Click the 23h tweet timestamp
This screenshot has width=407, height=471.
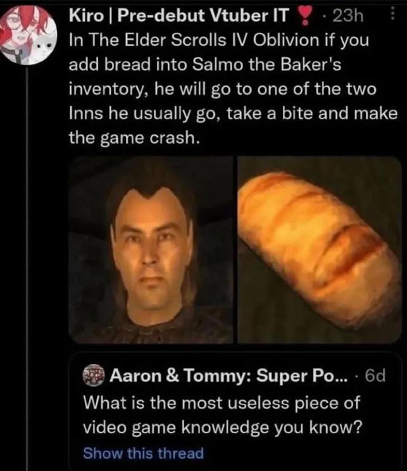pyautogui.click(x=348, y=16)
